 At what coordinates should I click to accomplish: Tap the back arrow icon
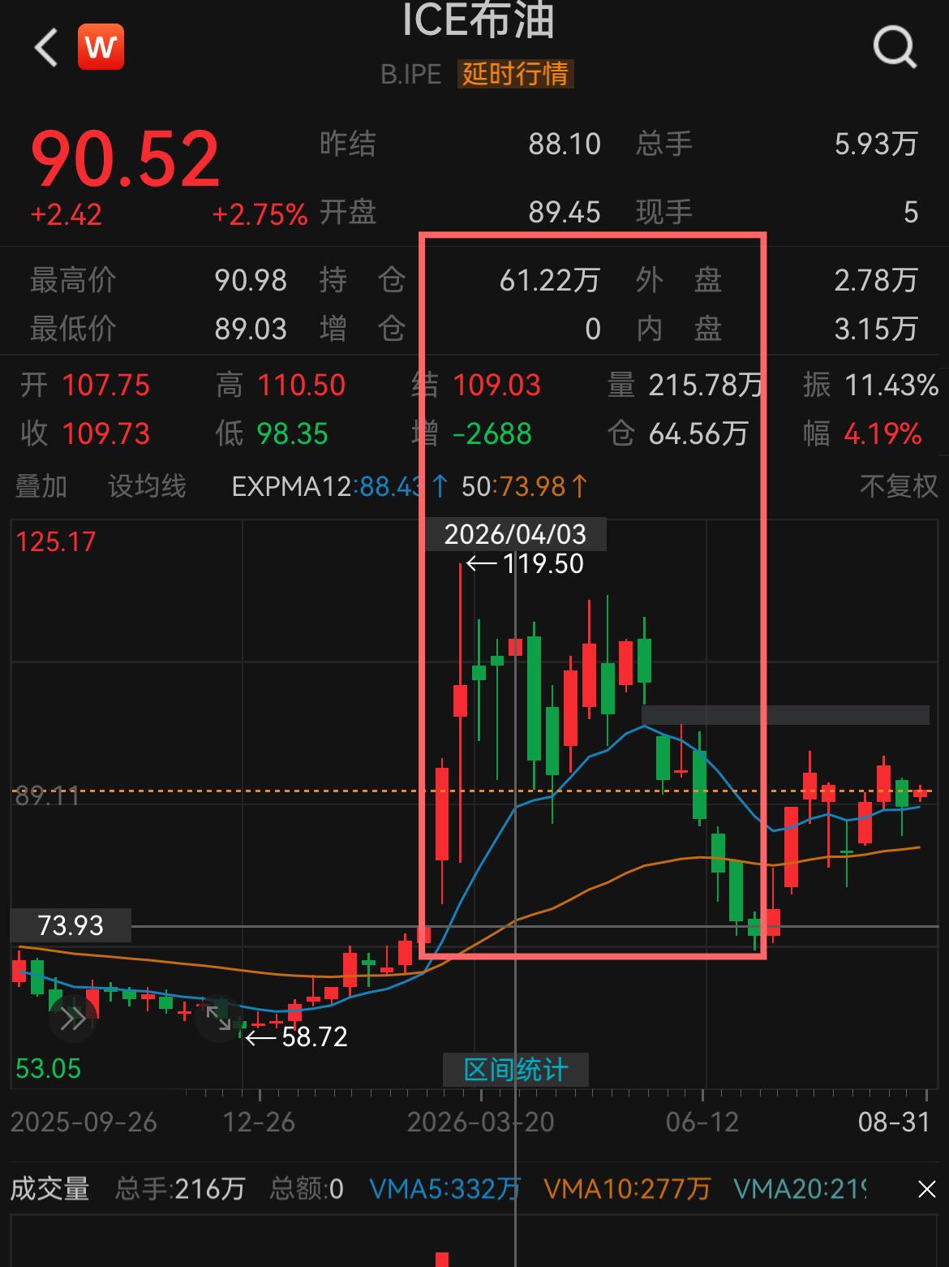46,47
